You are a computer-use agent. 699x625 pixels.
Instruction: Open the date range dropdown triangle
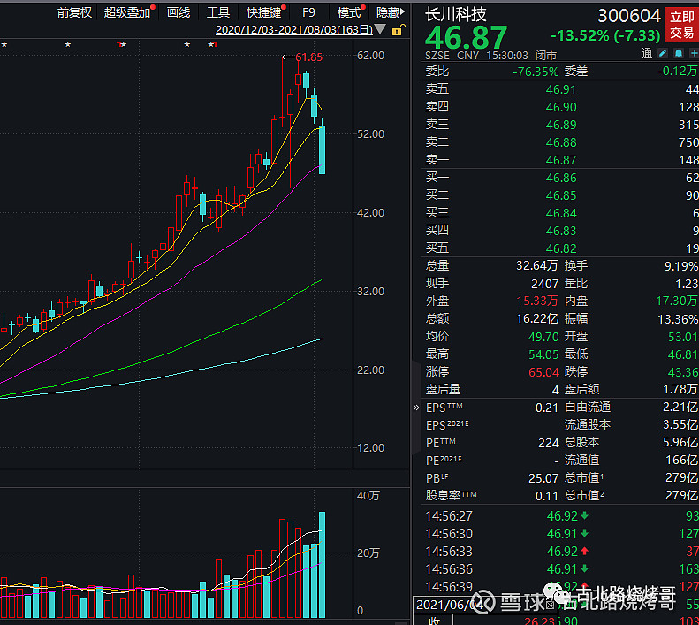(380, 29)
